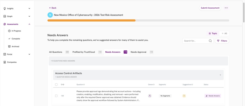Click the owner avatar icon for question 138
This screenshot has width=245, height=106.
150,96
